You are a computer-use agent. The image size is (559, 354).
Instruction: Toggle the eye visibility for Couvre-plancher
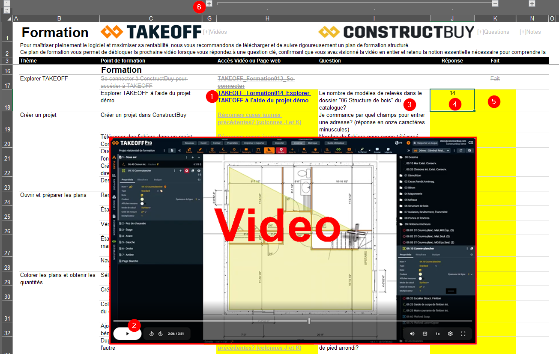[x=199, y=170]
